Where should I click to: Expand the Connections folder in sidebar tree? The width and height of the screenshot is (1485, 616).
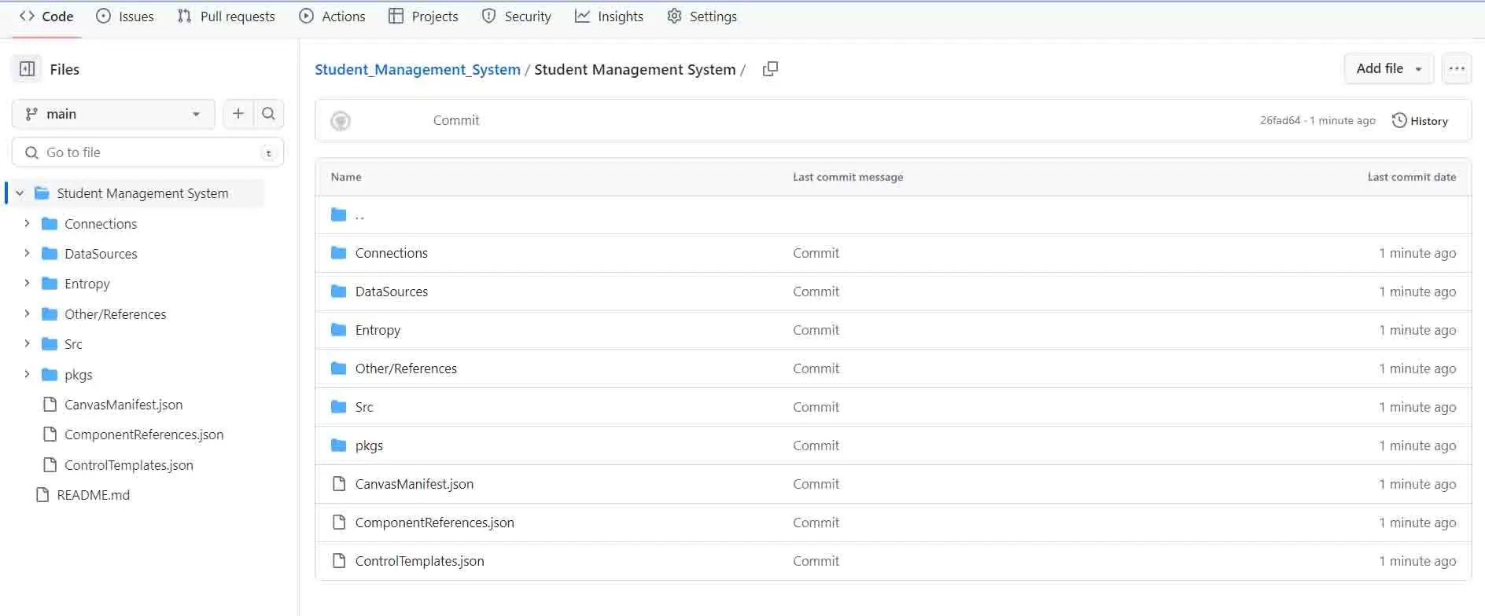[27, 224]
